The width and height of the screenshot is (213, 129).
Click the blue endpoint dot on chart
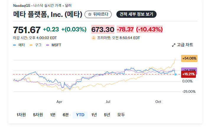[175, 74]
